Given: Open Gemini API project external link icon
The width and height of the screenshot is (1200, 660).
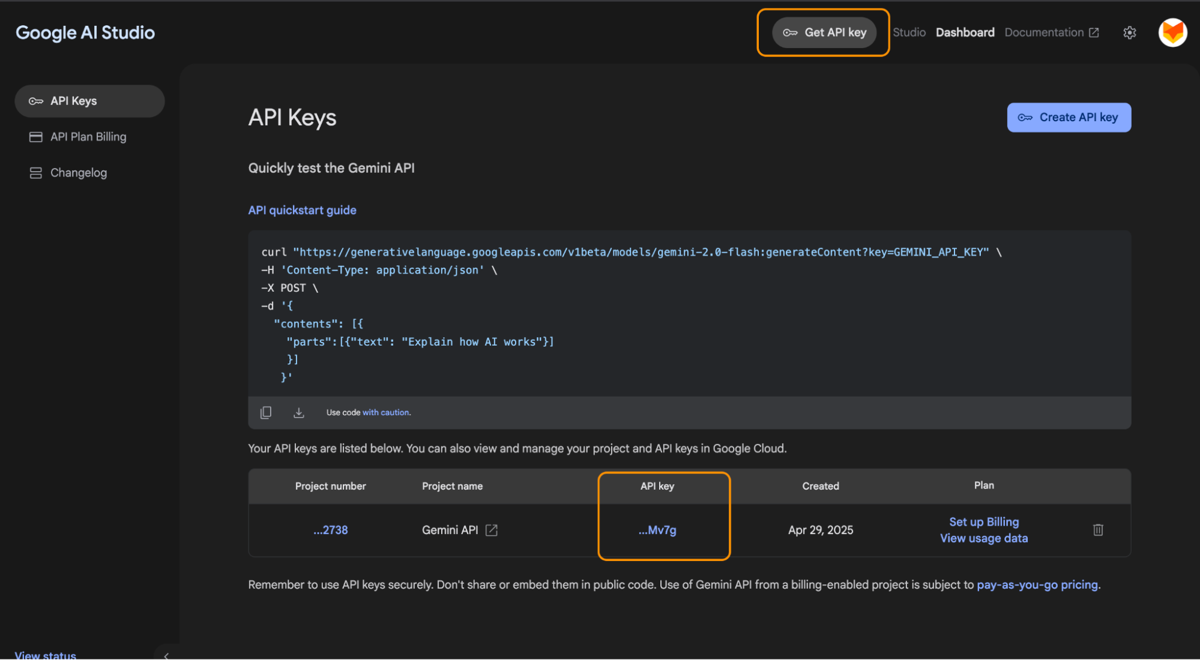Looking at the screenshot, I should 492,530.
